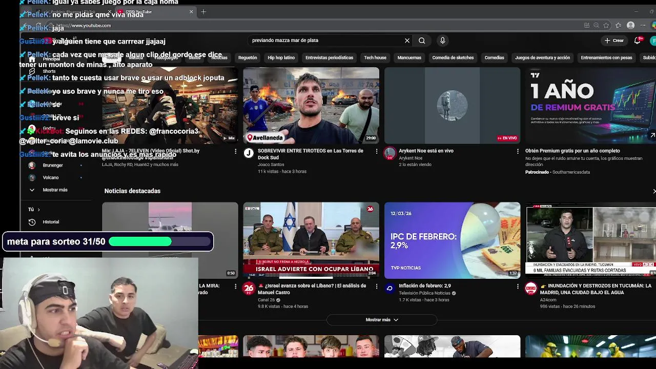656x369 pixels.
Task: Play the IPC DE FEBRERO 2,9% thumbnail
Action: tap(452, 240)
